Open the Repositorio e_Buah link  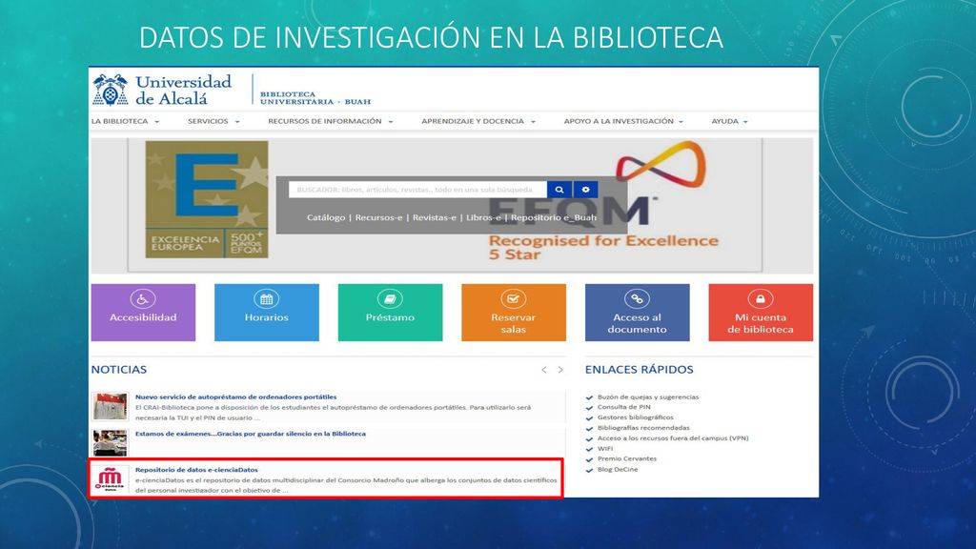tap(554, 217)
